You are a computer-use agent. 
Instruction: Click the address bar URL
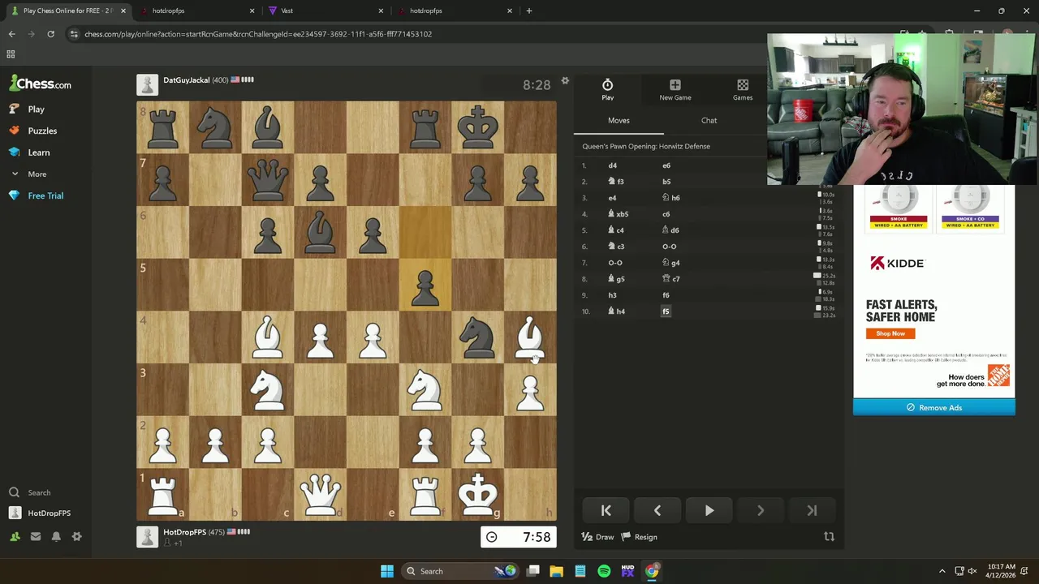click(258, 34)
